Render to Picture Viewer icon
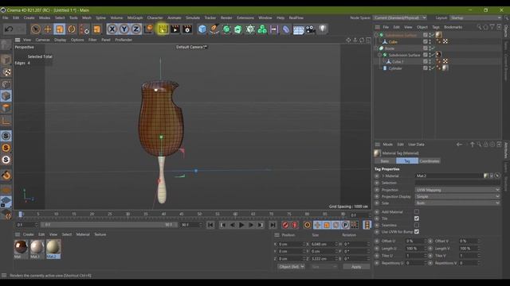The height and width of the screenshot is (286, 510). click(175, 29)
